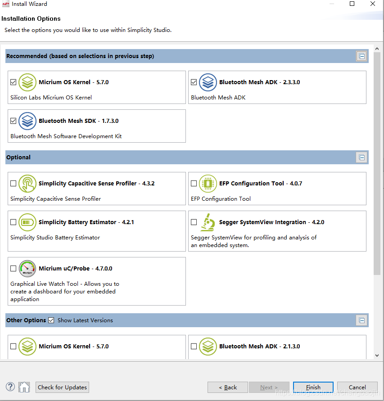The width and height of the screenshot is (384, 401).
Task: Click Check for Updates button
Action: 62,387
